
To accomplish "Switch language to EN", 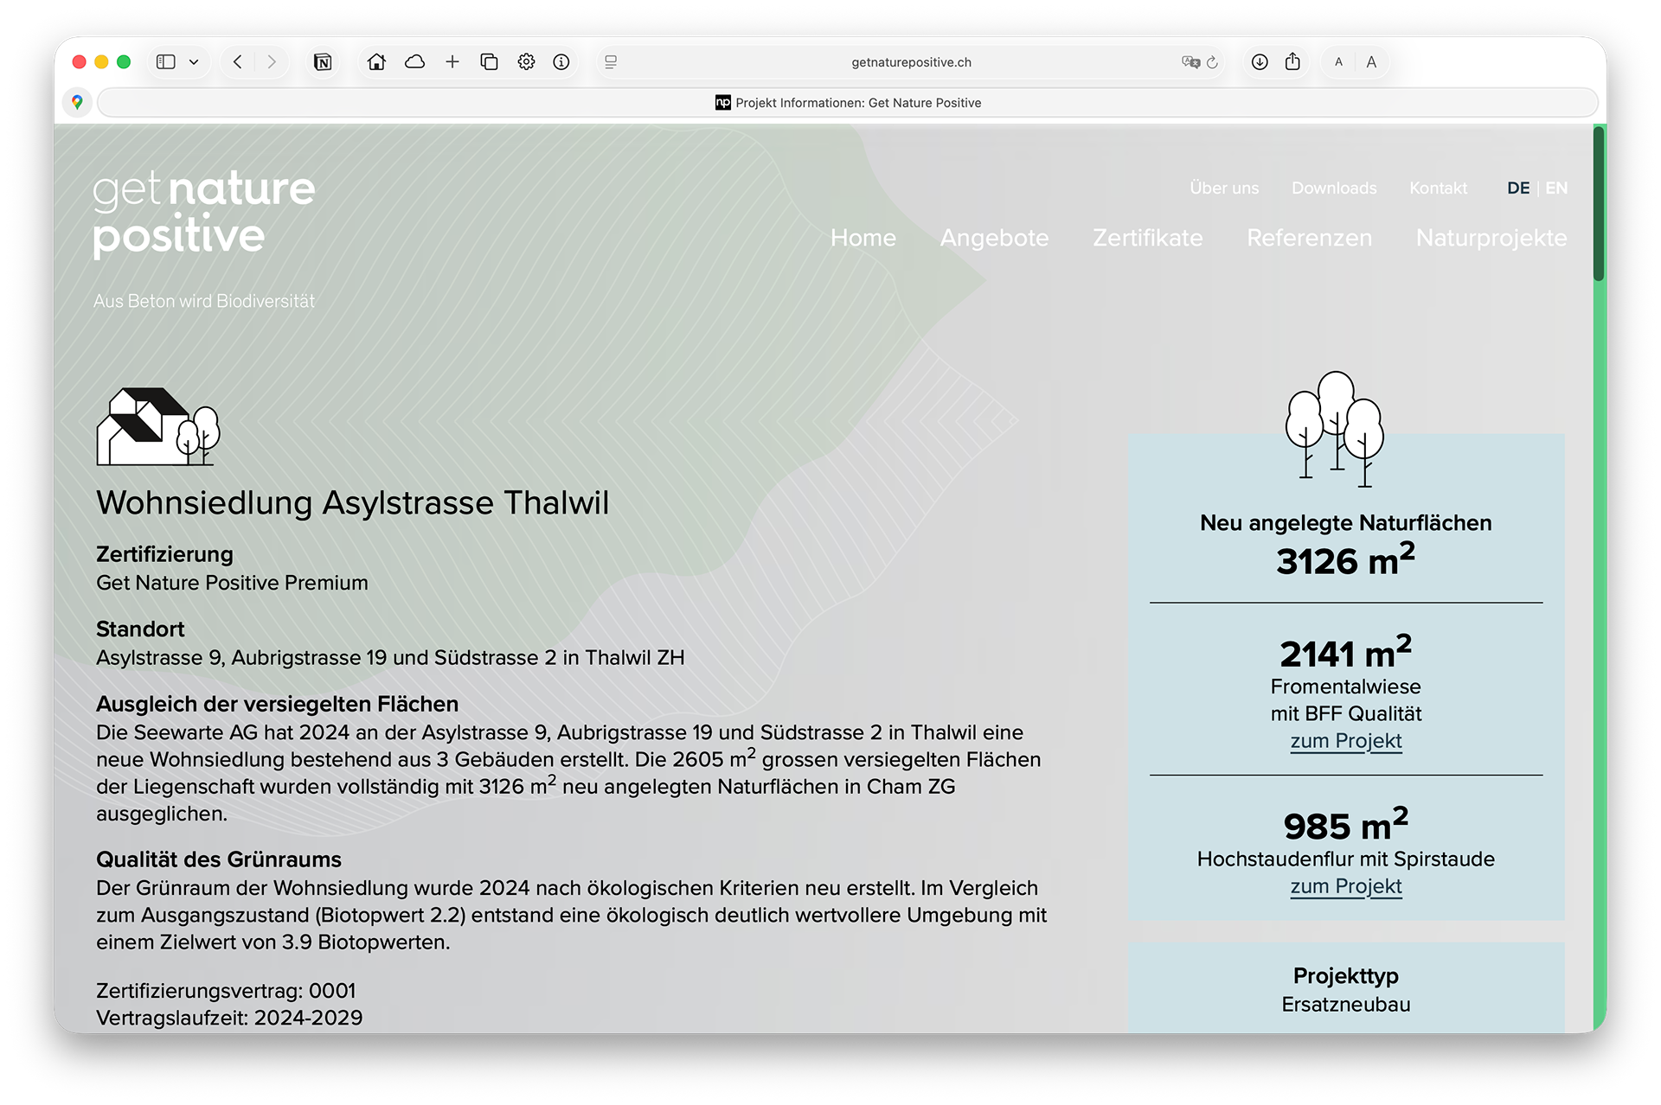I will pyautogui.click(x=1556, y=188).
